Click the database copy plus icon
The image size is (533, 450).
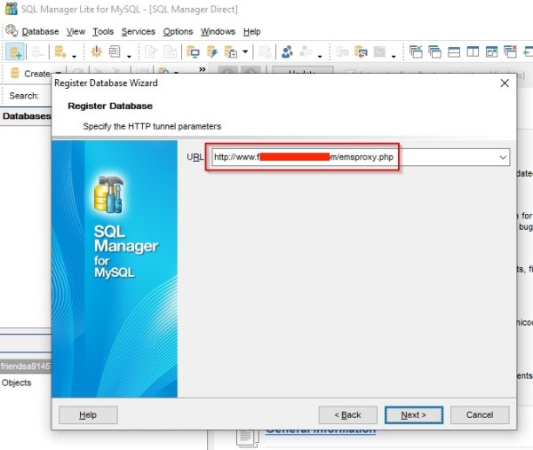pos(231,52)
